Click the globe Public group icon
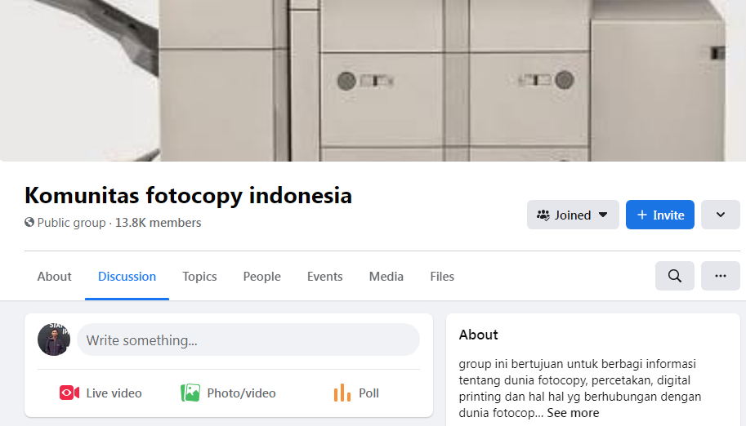 29,222
